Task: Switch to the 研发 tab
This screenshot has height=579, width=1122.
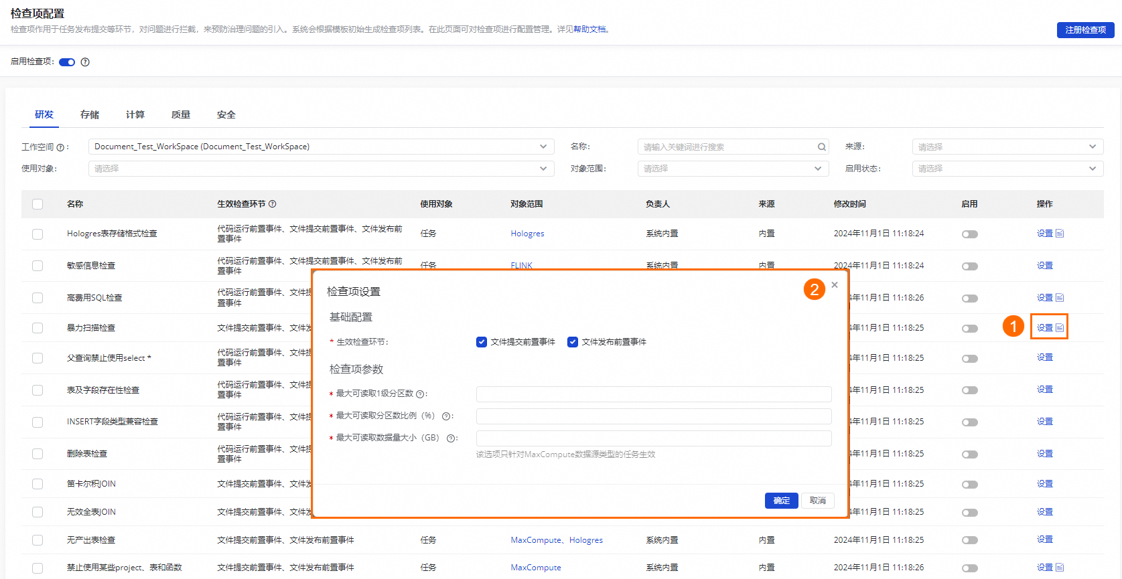Action: pyautogui.click(x=44, y=114)
